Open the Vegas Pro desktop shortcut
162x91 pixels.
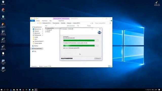click(x=3, y=33)
